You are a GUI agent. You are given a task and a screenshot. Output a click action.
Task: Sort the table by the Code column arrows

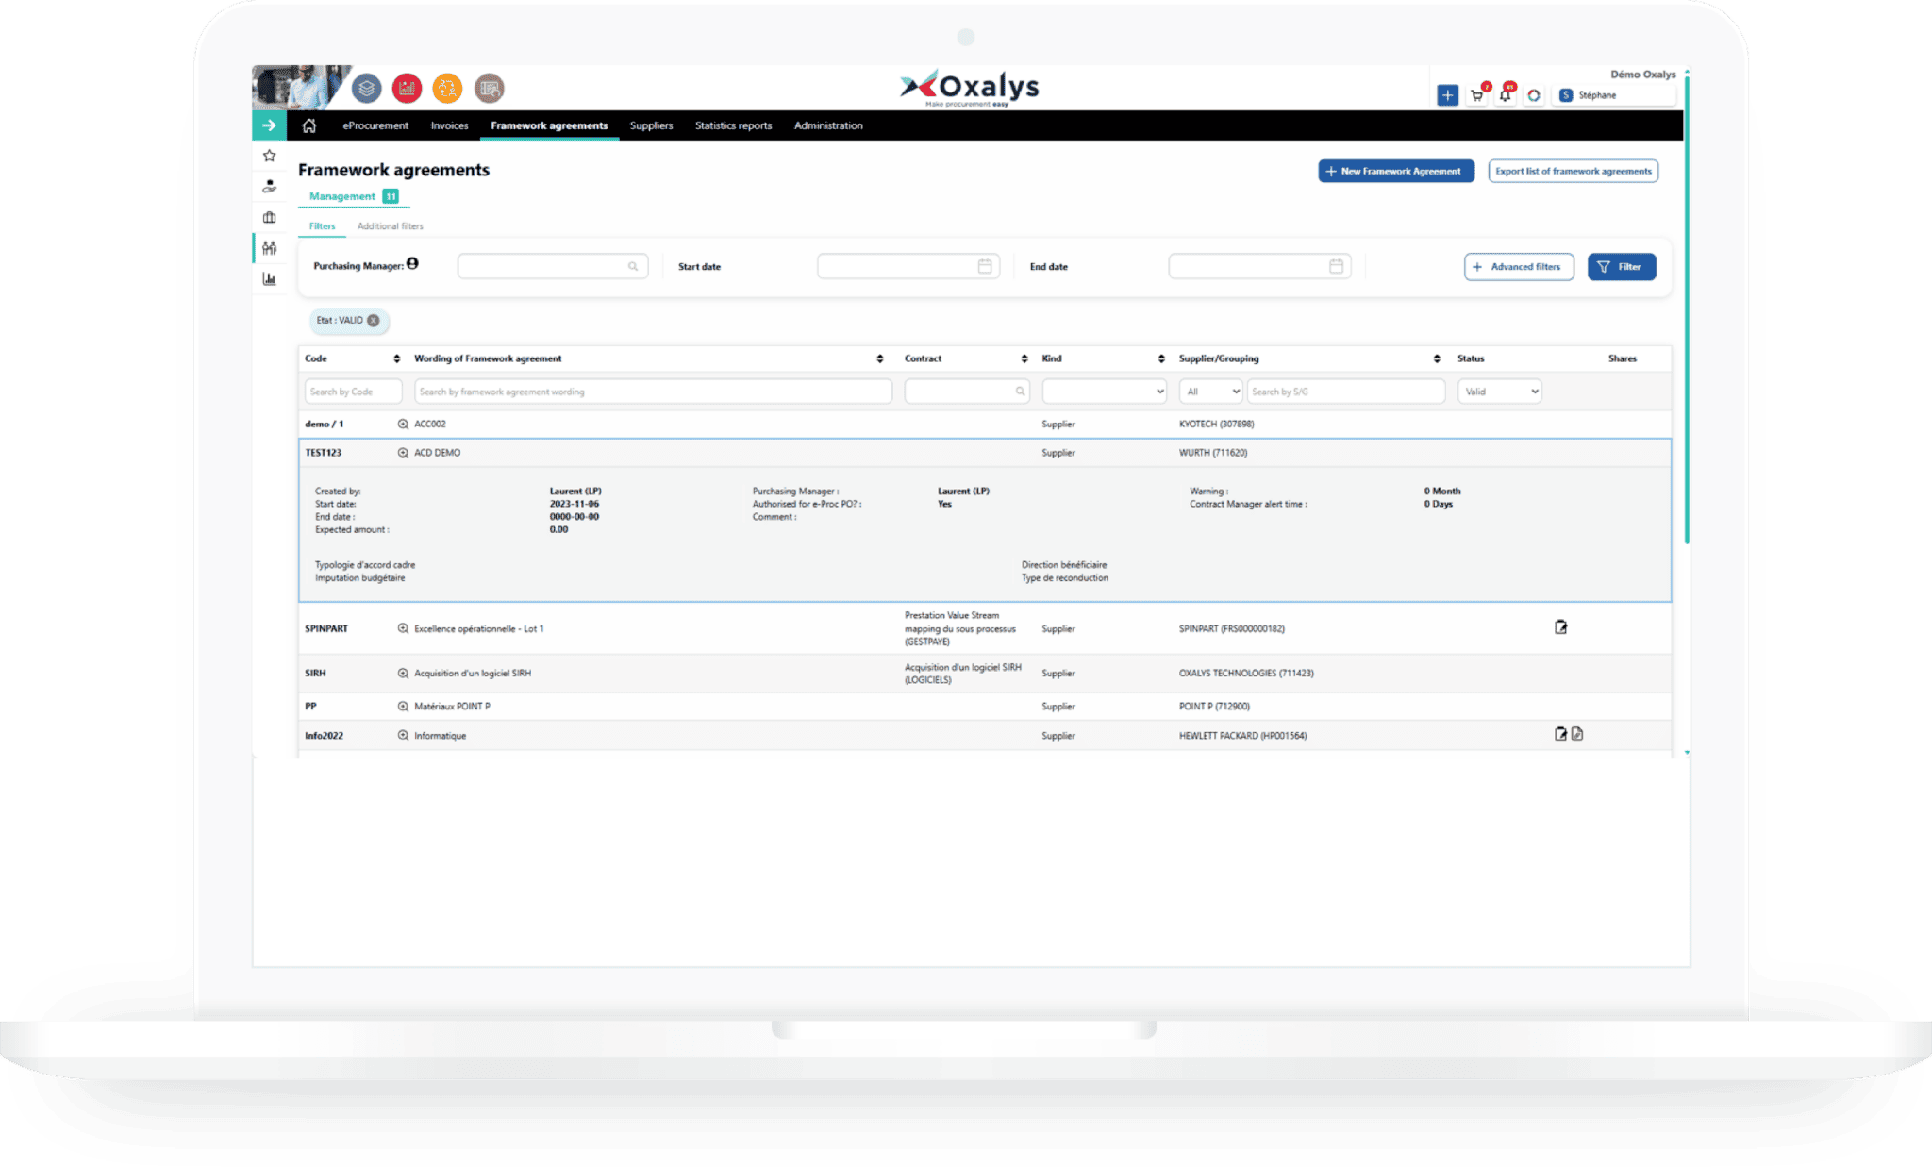coord(397,358)
